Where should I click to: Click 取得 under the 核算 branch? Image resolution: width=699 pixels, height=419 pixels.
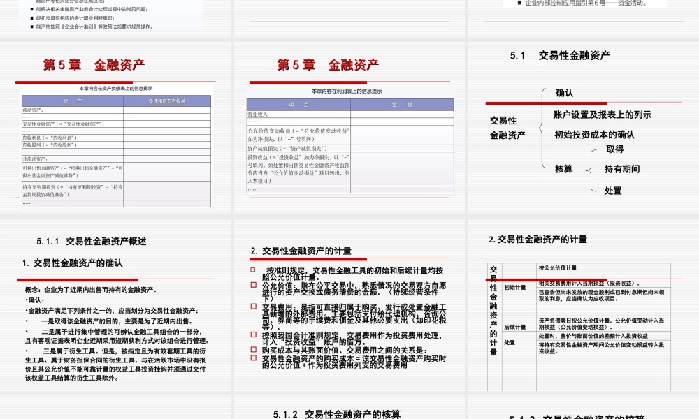(614, 149)
